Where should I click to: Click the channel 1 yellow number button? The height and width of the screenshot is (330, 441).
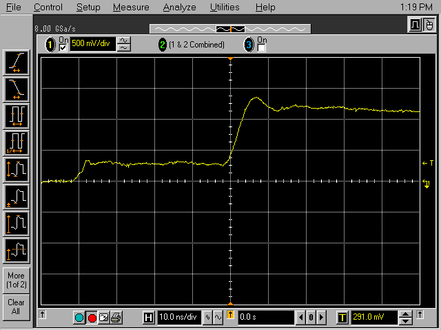click(50, 44)
